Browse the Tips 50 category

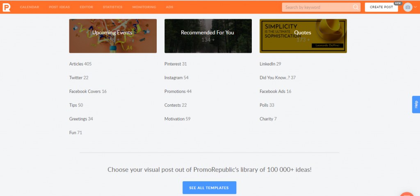coord(76,105)
